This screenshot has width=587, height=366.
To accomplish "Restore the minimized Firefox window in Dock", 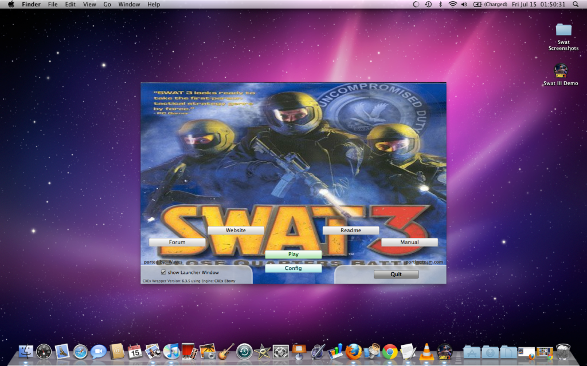I will [x=526, y=352].
